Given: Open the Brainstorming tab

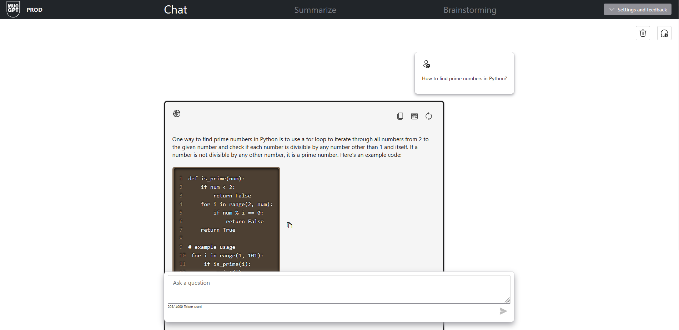Looking at the screenshot, I should click(469, 10).
